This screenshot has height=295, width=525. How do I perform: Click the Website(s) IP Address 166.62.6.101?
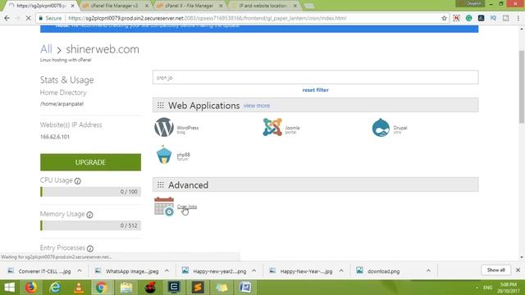(x=55, y=137)
